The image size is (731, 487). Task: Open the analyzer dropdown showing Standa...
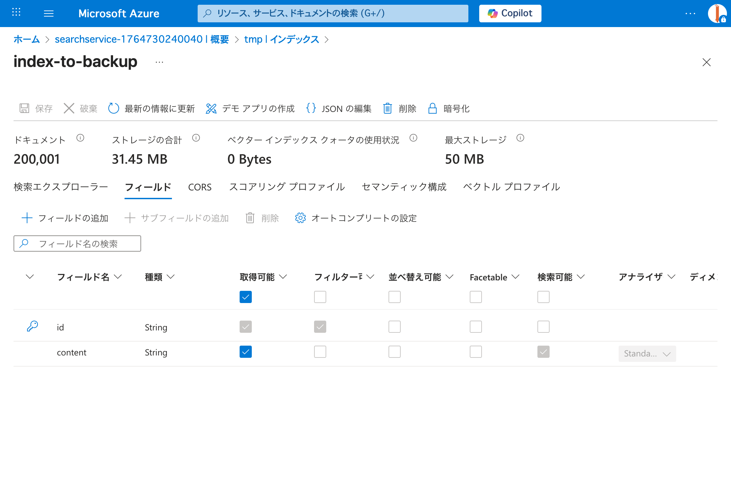pyautogui.click(x=647, y=353)
